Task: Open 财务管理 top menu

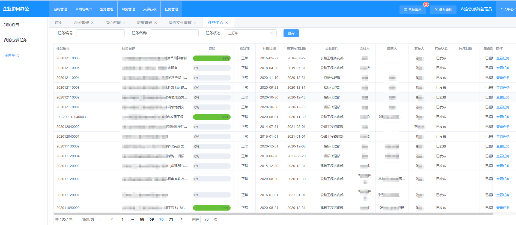Action: point(128,9)
